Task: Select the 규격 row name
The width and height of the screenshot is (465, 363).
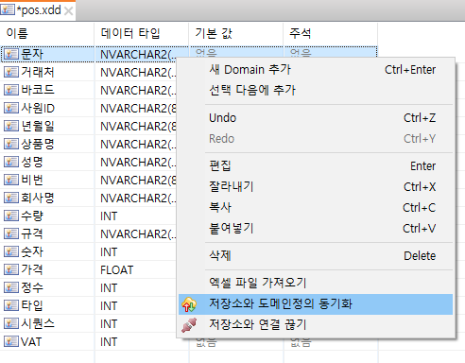Action: tap(32, 233)
